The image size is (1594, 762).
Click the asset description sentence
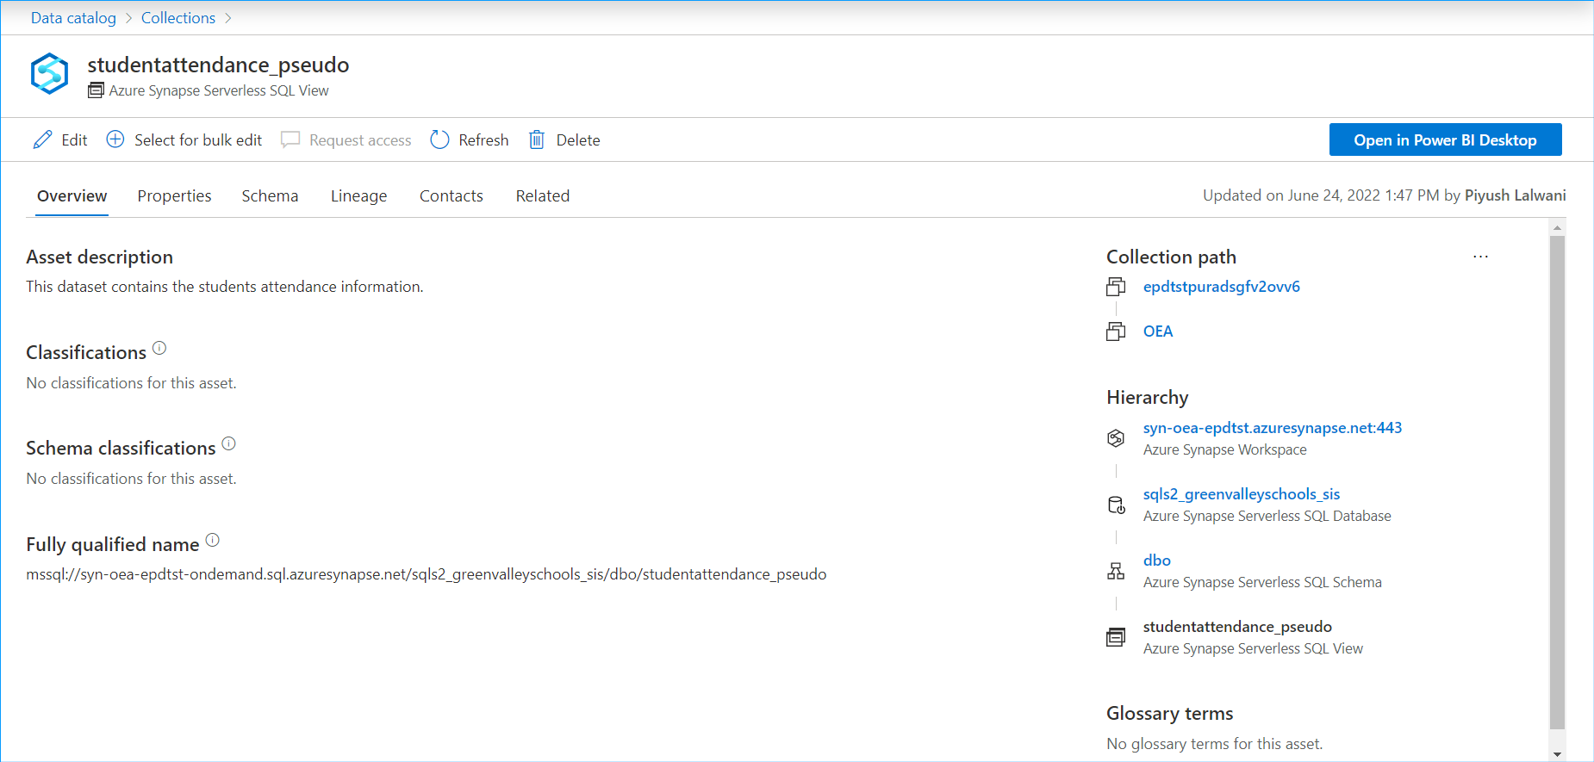pyautogui.click(x=225, y=287)
